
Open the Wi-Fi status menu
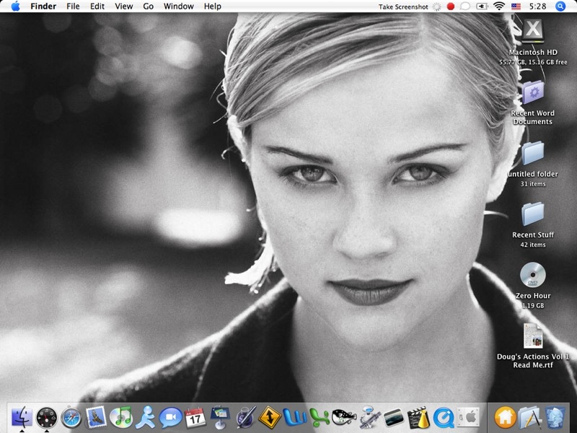tap(498, 6)
